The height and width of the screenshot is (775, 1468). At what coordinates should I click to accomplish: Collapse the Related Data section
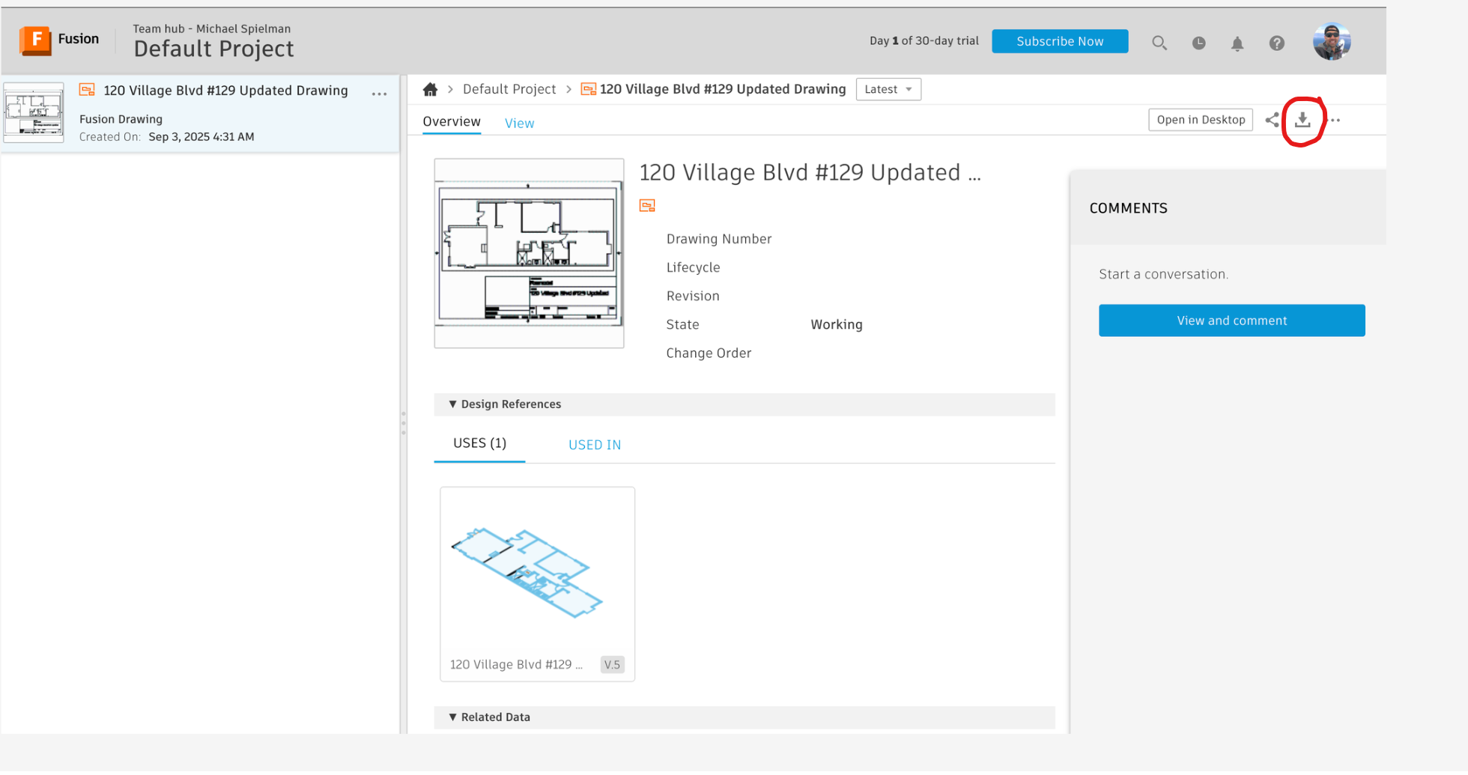(x=452, y=717)
